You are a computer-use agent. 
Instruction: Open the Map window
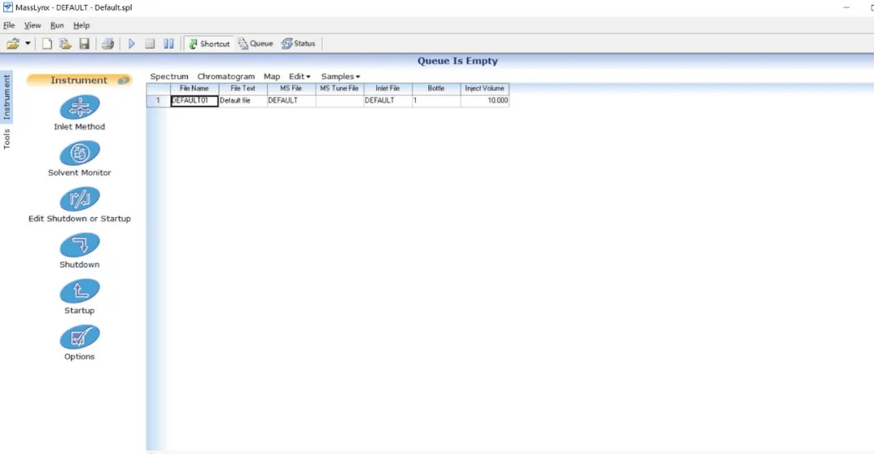[x=272, y=76]
